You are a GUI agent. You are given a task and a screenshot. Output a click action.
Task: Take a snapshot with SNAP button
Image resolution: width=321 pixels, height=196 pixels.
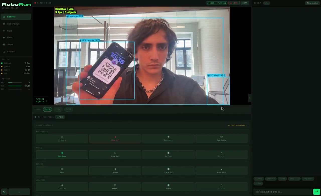[245, 3]
